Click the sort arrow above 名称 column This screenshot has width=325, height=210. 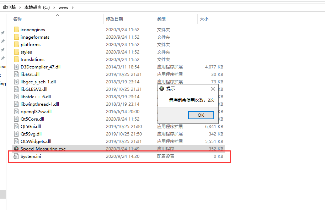(57, 15)
